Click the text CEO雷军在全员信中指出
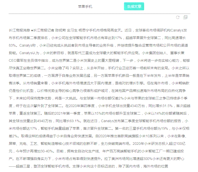The width and height of the screenshot is (198, 172). point(29,60)
